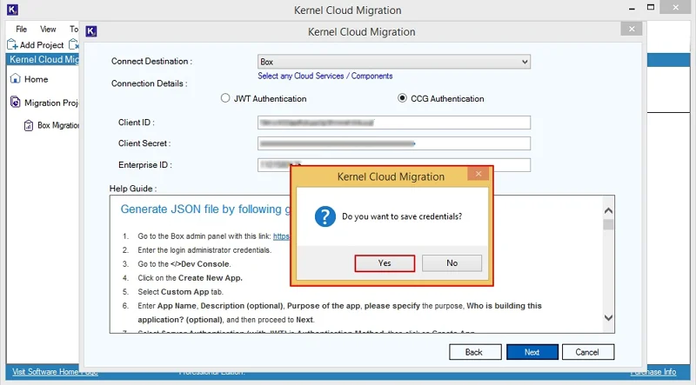The width and height of the screenshot is (696, 385).
Task: Click 'Generate JSON file' help heading
Action: [207, 209]
